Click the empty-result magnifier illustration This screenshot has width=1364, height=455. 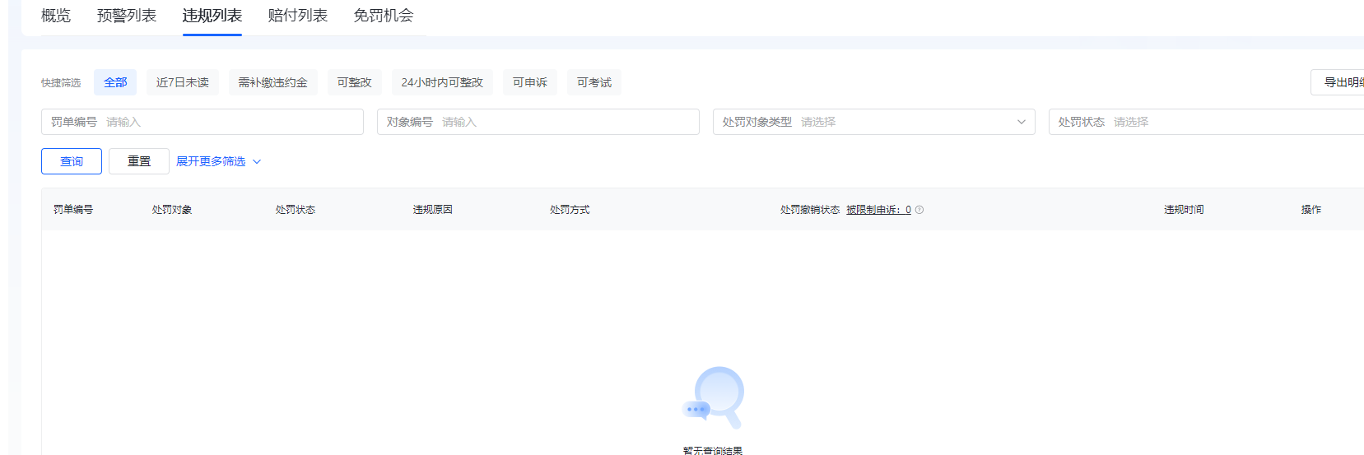714,397
